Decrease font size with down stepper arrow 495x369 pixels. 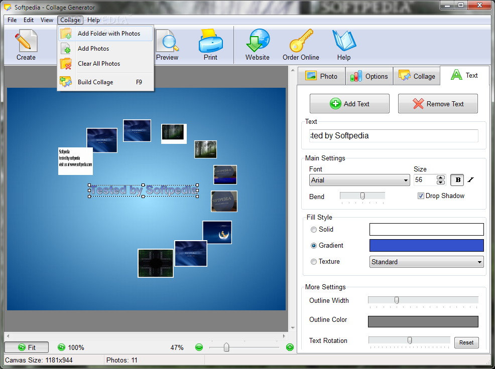click(x=441, y=182)
